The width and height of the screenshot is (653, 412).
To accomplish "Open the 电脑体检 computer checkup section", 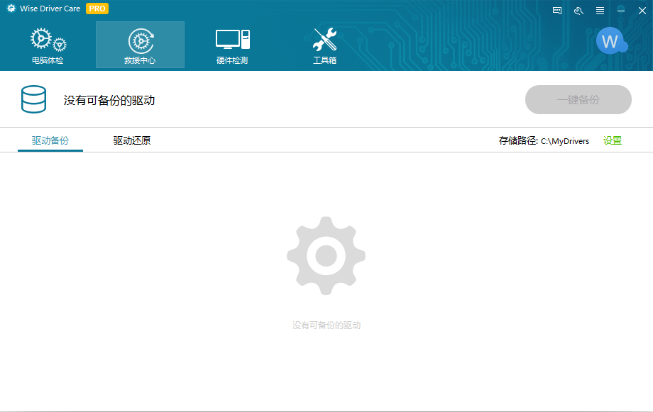I will (48, 45).
